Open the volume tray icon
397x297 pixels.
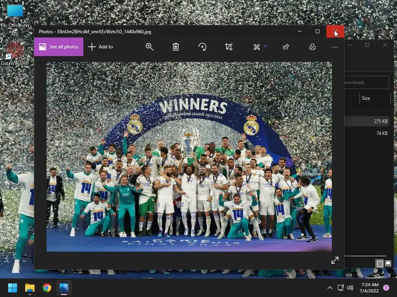pyautogui.click(x=350, y=288)
